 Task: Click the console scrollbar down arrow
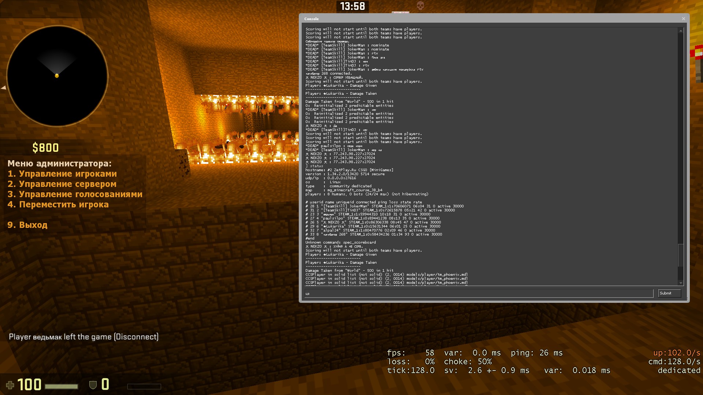tap(681, 283)
